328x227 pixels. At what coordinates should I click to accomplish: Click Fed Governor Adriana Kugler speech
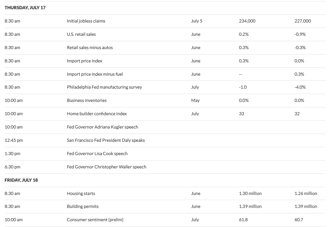(x=102, y=127)
